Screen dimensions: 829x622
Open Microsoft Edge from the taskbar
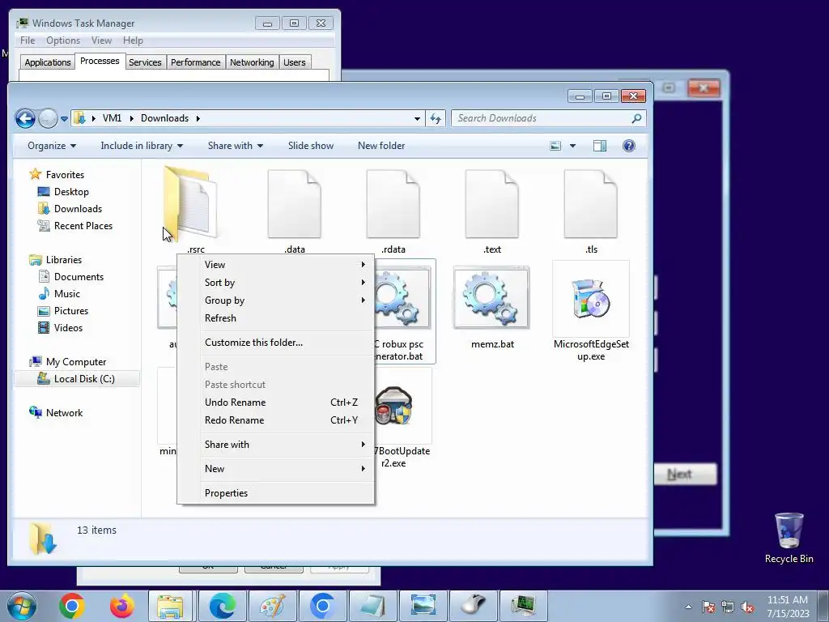pyautogui.click(x=223, y=606)
